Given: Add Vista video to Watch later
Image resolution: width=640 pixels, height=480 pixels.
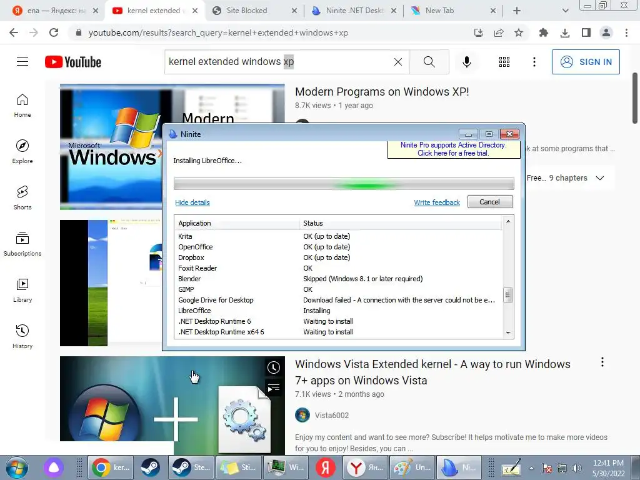Looking at the screenshot, I should click(x=274, y=367).
